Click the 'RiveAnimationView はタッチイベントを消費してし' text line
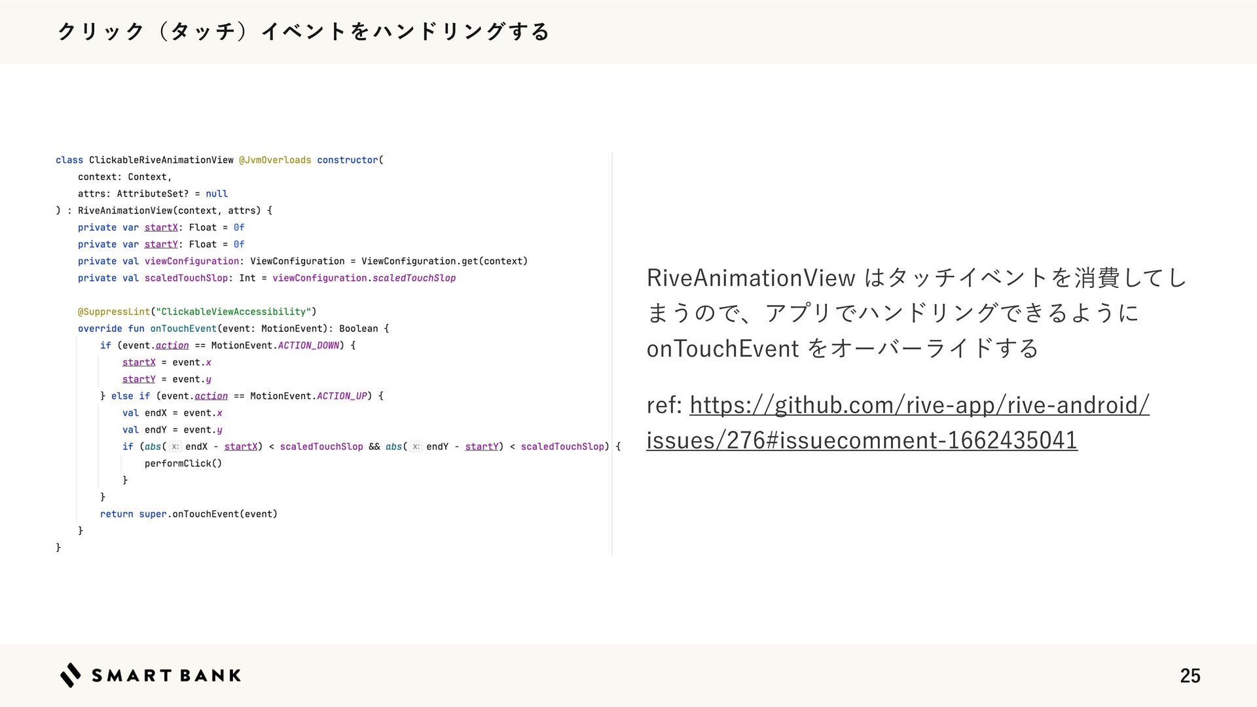This screenshot has width=1257, height=707. pyautogui.click(x=916, y=278)
